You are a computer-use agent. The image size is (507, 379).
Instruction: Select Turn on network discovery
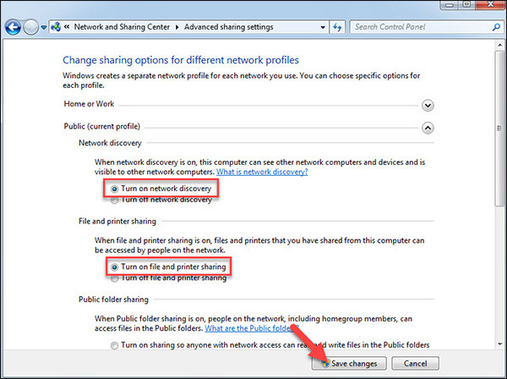click(115, 188)
